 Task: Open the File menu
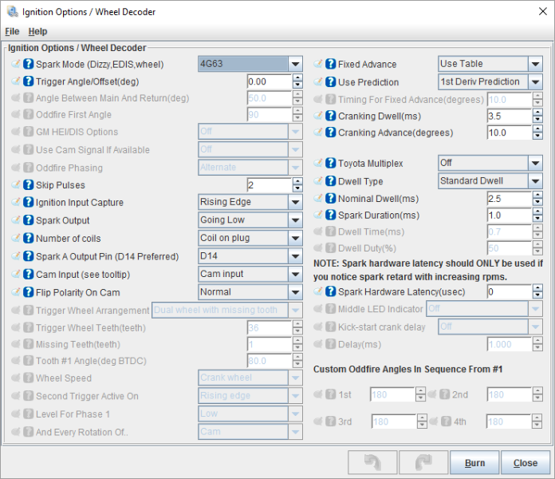pos(12,31)
